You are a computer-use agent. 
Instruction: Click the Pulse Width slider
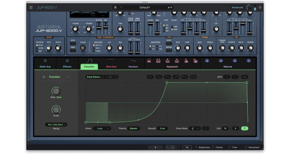click(130, 28)
